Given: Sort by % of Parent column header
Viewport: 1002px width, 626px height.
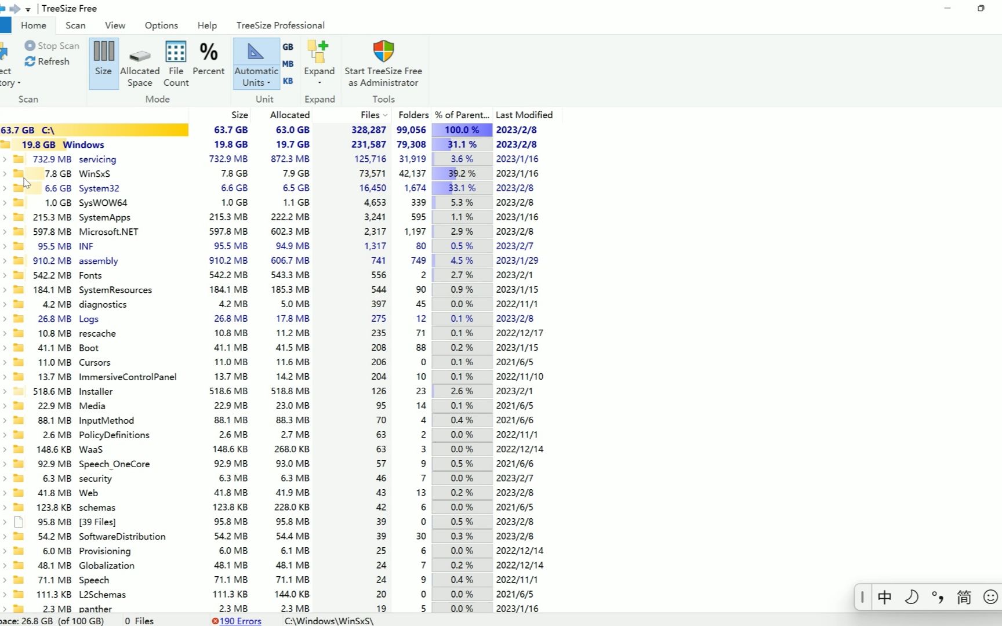Looking at the screenshot, I should pos(462,115).
